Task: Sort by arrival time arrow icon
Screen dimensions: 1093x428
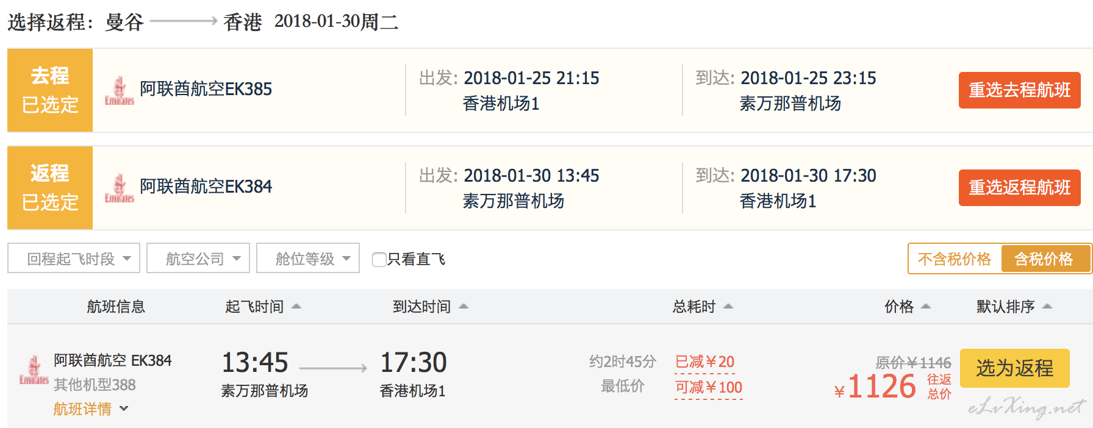Action: point(464,307)
